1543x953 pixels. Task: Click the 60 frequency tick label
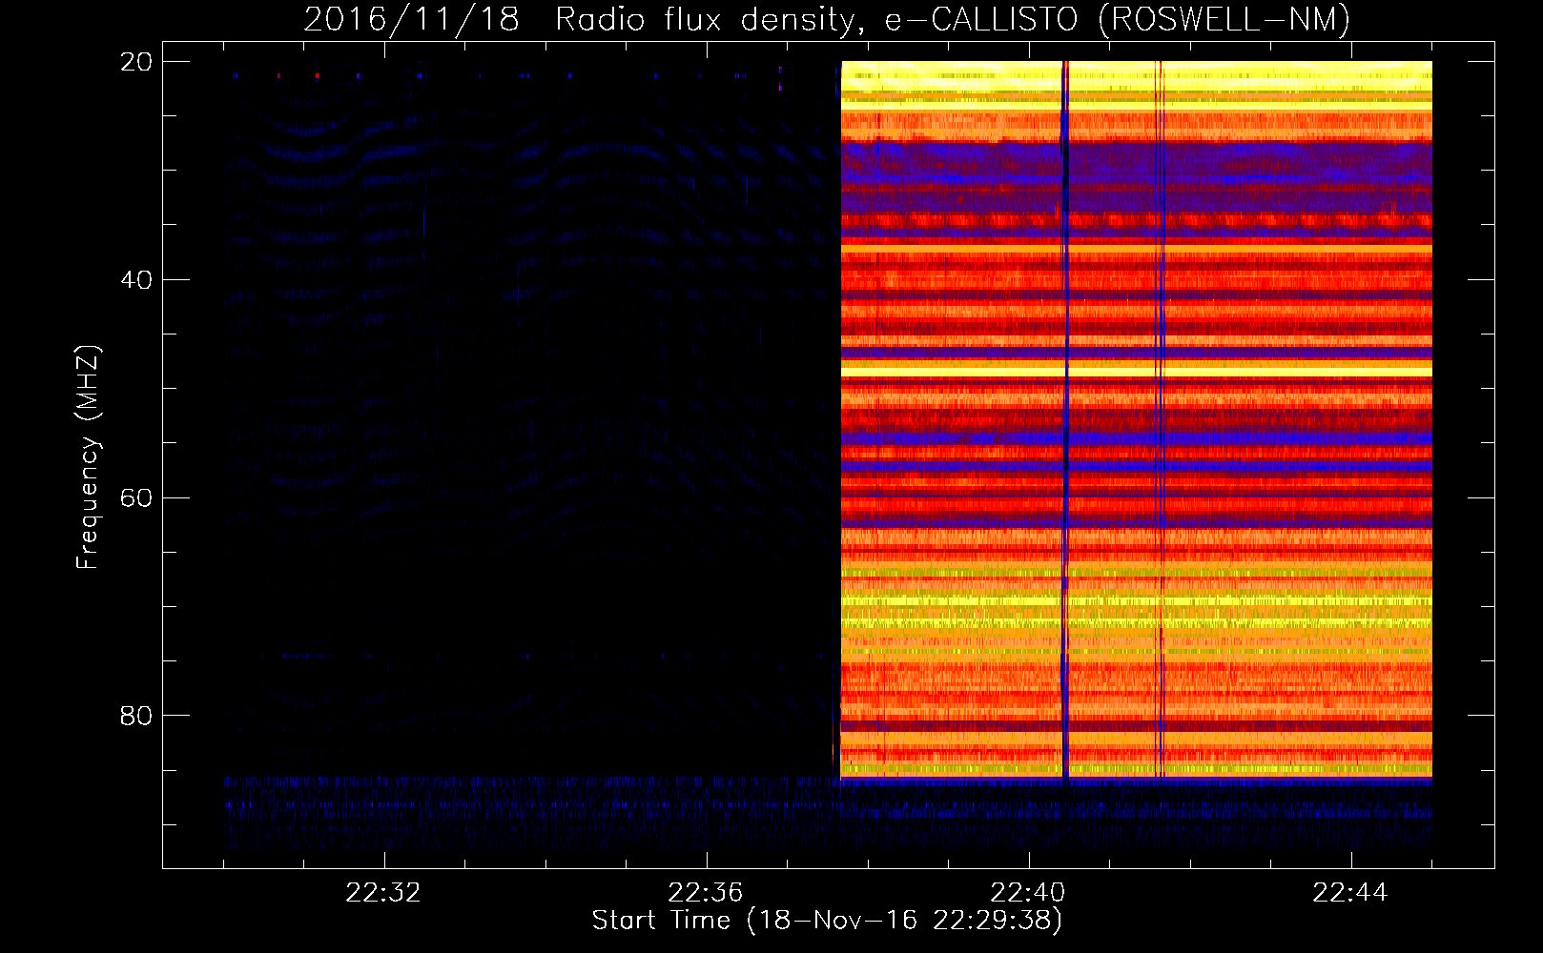pos(135,498)
